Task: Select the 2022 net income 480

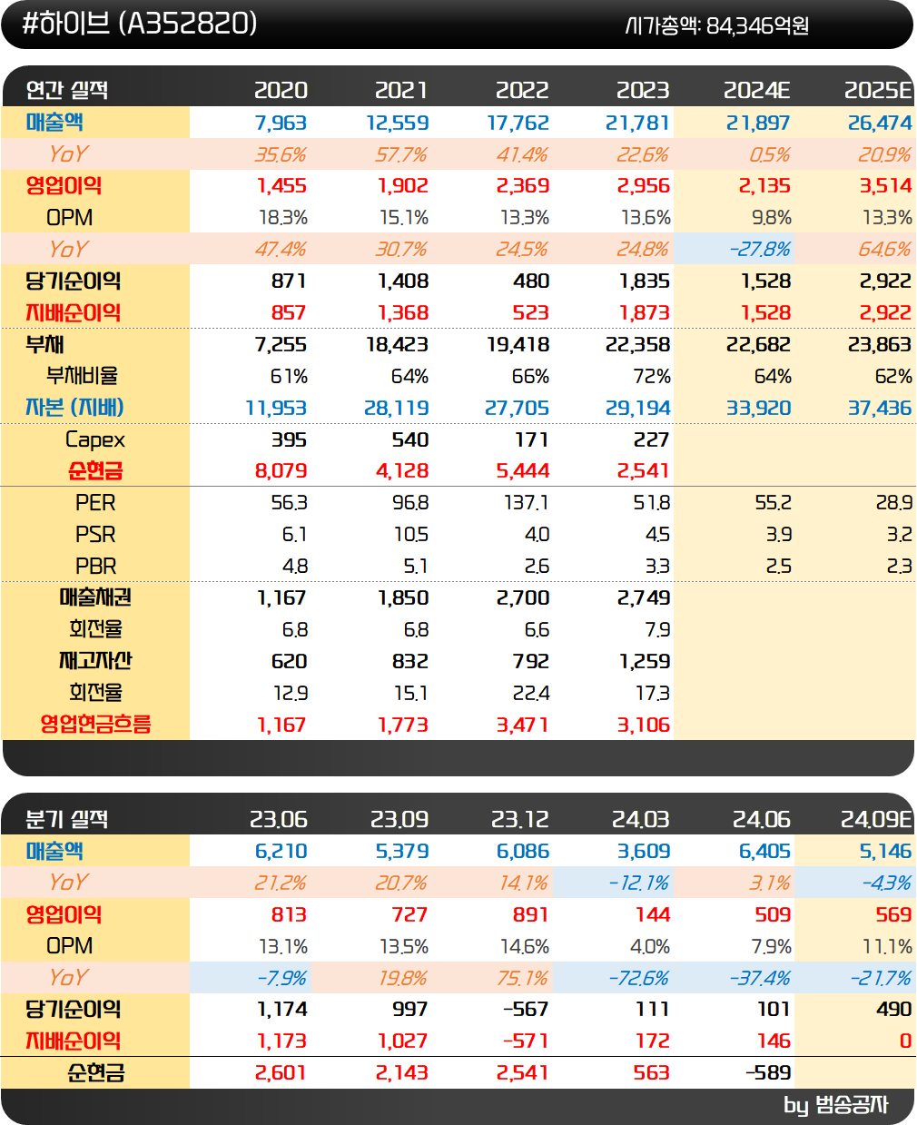Action: coord(531,281)
